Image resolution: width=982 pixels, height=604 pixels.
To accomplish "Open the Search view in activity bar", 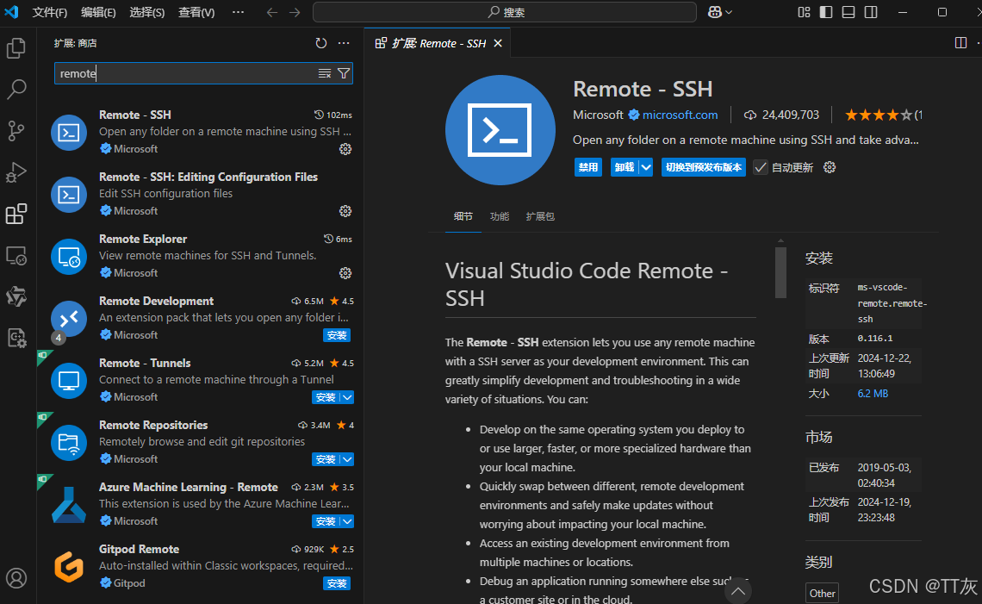I will point(16,90).
